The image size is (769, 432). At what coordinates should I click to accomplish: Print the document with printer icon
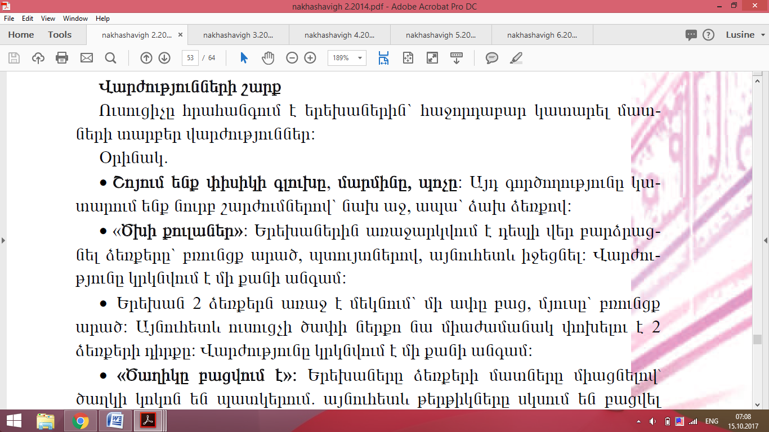pyautogui.click(x=62, y=57)
